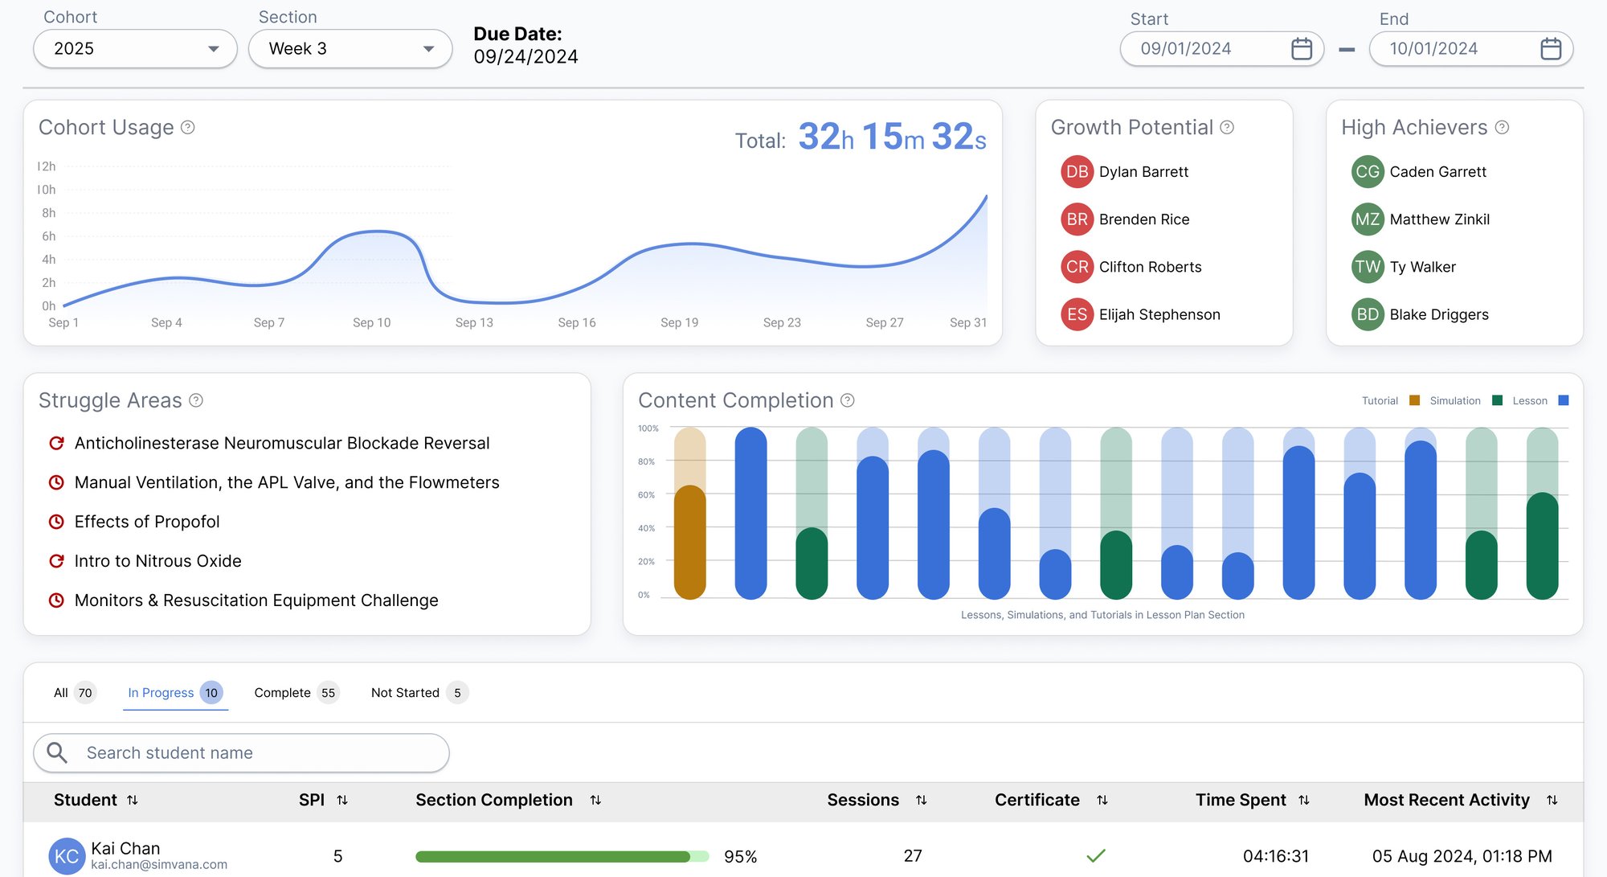Click clock icon beside Monitors & Resuscitation Equipment

click(56, 600)
